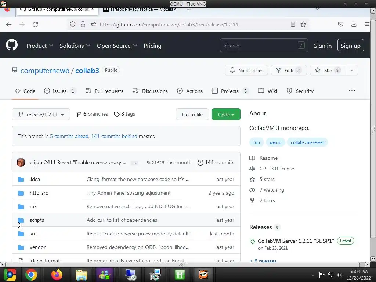Click the GitHub Octocat logo
This screenshot has width=376, height=282.
pos(12,45)
